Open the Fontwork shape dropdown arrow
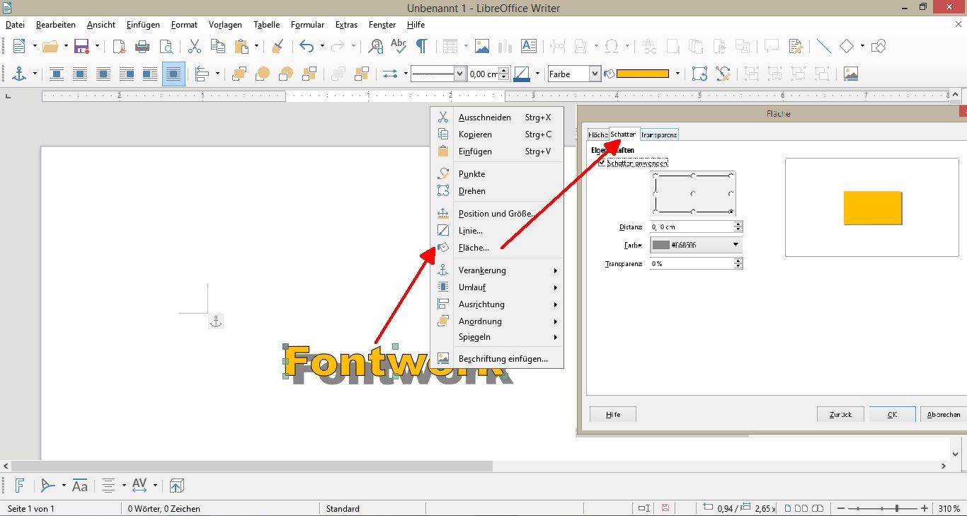This screenshot has height=516, width=967. click(64, 486)
